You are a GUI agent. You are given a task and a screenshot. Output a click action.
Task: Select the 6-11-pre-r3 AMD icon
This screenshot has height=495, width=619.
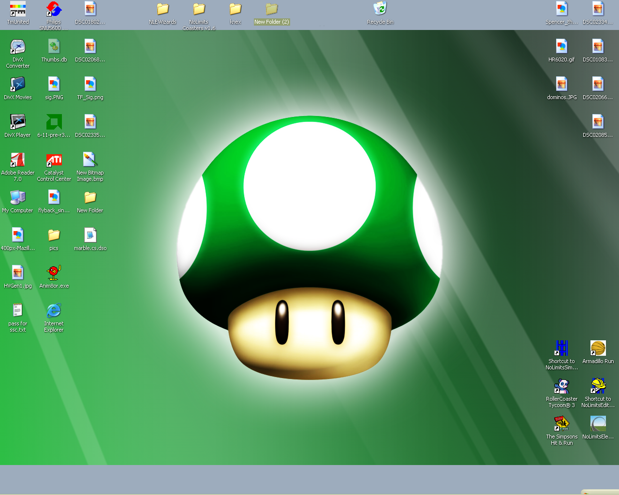pyautogui.click(x=54, y=122)
